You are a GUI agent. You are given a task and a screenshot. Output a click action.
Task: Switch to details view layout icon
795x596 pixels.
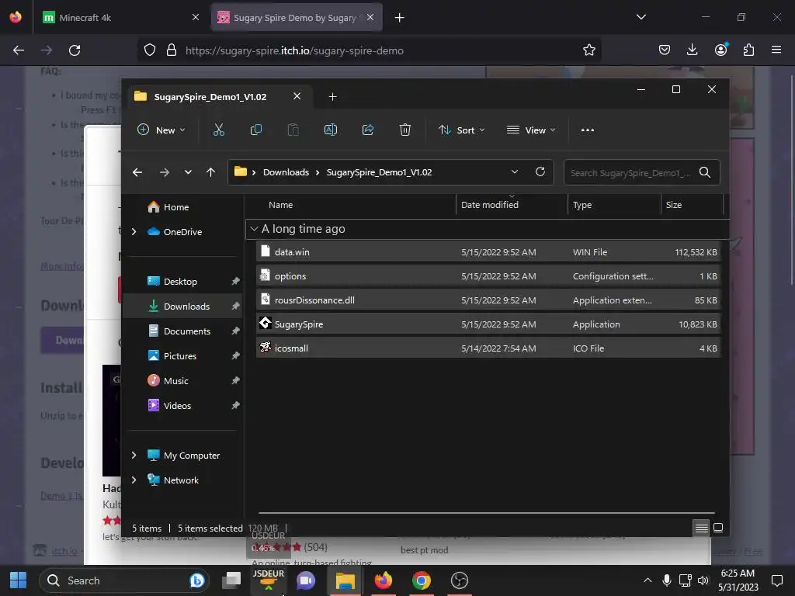pos(702,528)
